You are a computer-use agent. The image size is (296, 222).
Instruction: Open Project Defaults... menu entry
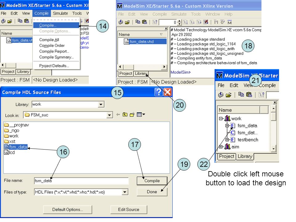coord(54,66)
